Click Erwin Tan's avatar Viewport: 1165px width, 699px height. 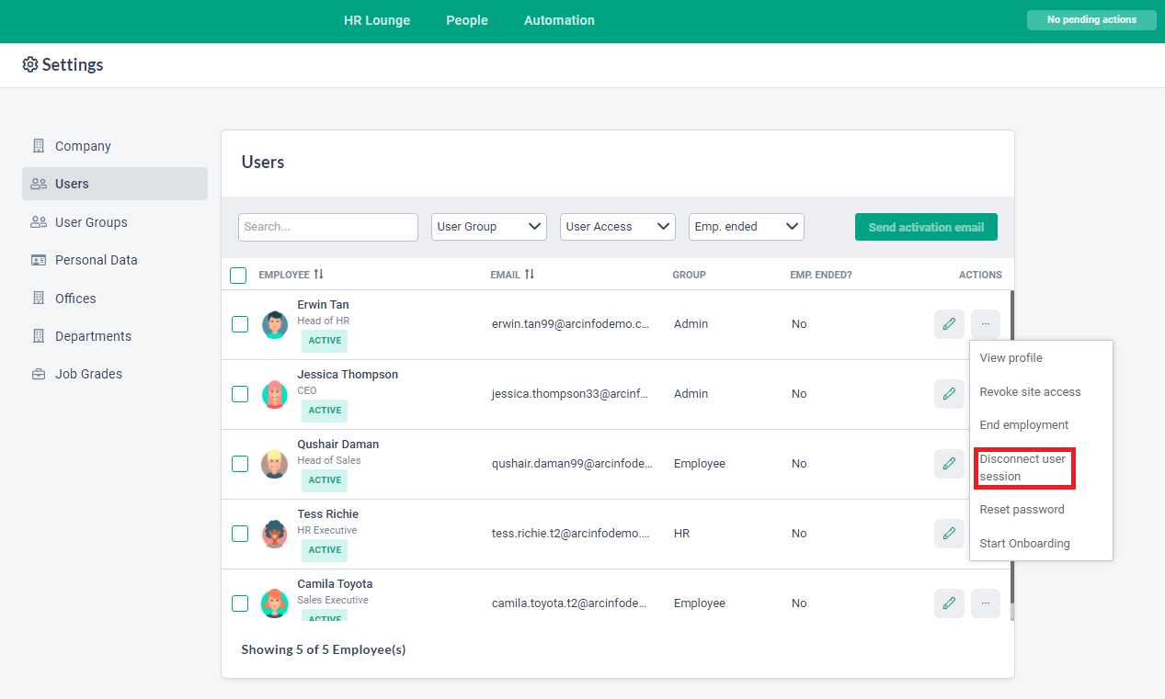click(274, 325)
